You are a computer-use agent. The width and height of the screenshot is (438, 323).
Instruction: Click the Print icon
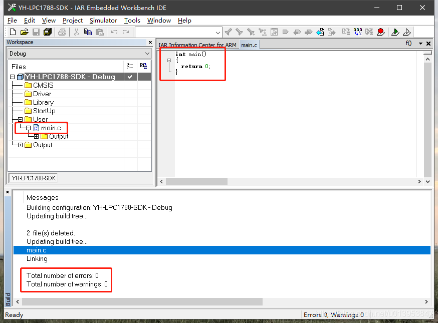click(62, 32)
